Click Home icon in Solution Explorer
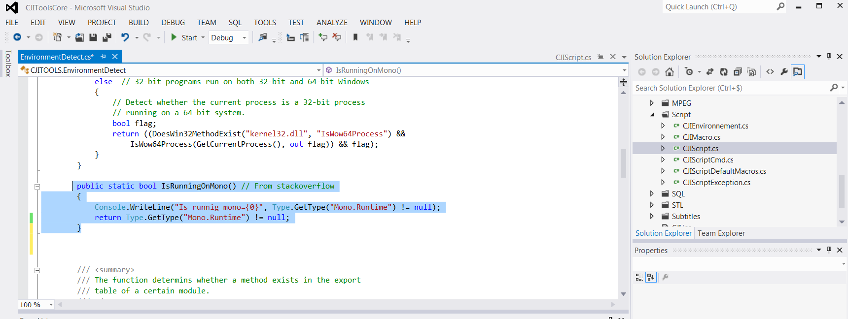This screenshot has height=319, width=848. pyautogui.click(x=669, y=72)
